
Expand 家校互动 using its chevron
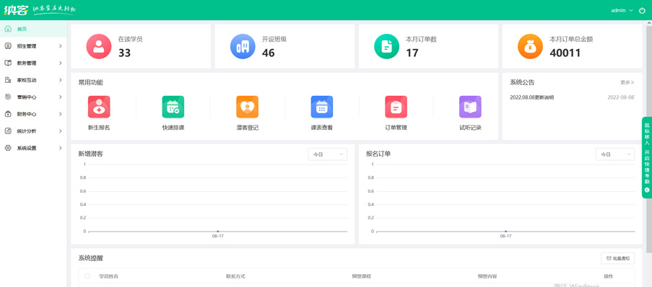(61, 80)
